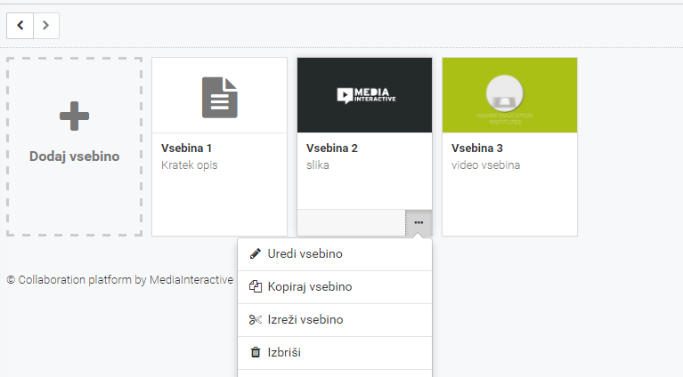683x377 pixels.
Task: Choose Izreži vsebino from the menu
Action: pyautogui.click(x=335, y=320)
